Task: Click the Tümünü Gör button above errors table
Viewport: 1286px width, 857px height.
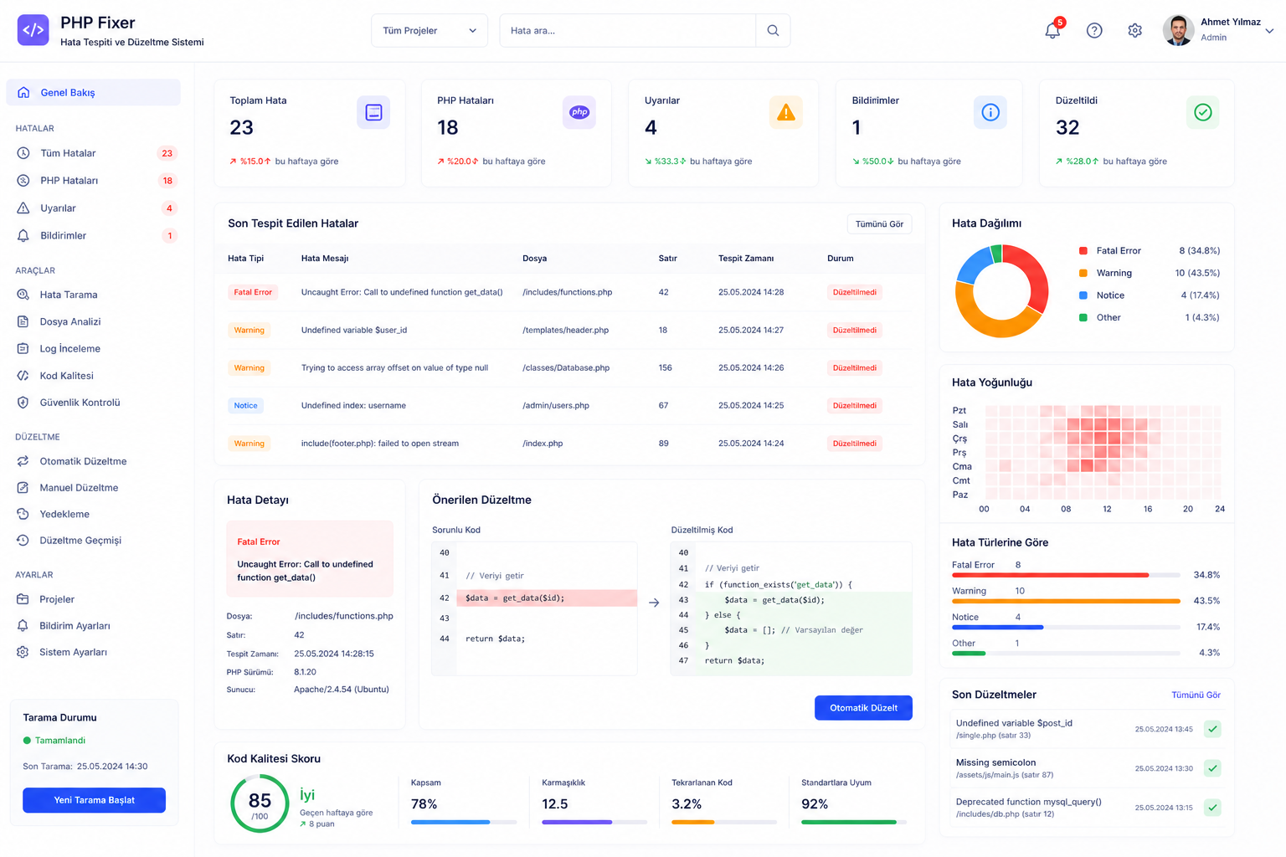Action: coord(879,224)
